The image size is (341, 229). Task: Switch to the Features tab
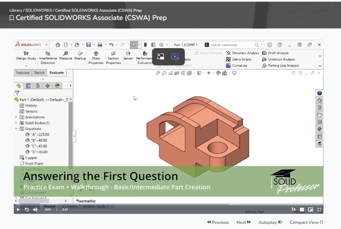coord(23,73)
